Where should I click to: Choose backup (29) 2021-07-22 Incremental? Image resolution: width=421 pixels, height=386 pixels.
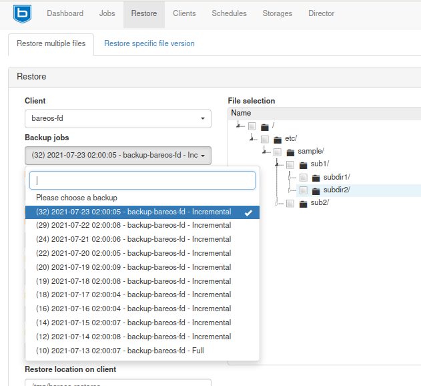133,225
